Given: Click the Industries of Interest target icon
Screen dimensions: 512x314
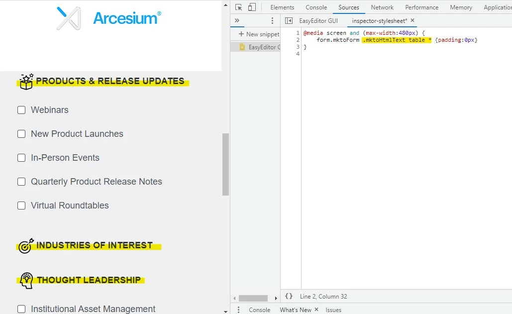Looking at the screenshot, I should (26, 246).
